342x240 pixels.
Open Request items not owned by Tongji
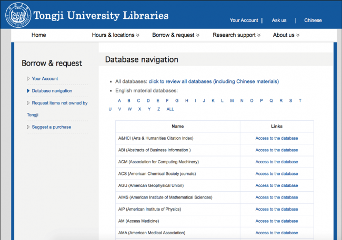[57, 109]
